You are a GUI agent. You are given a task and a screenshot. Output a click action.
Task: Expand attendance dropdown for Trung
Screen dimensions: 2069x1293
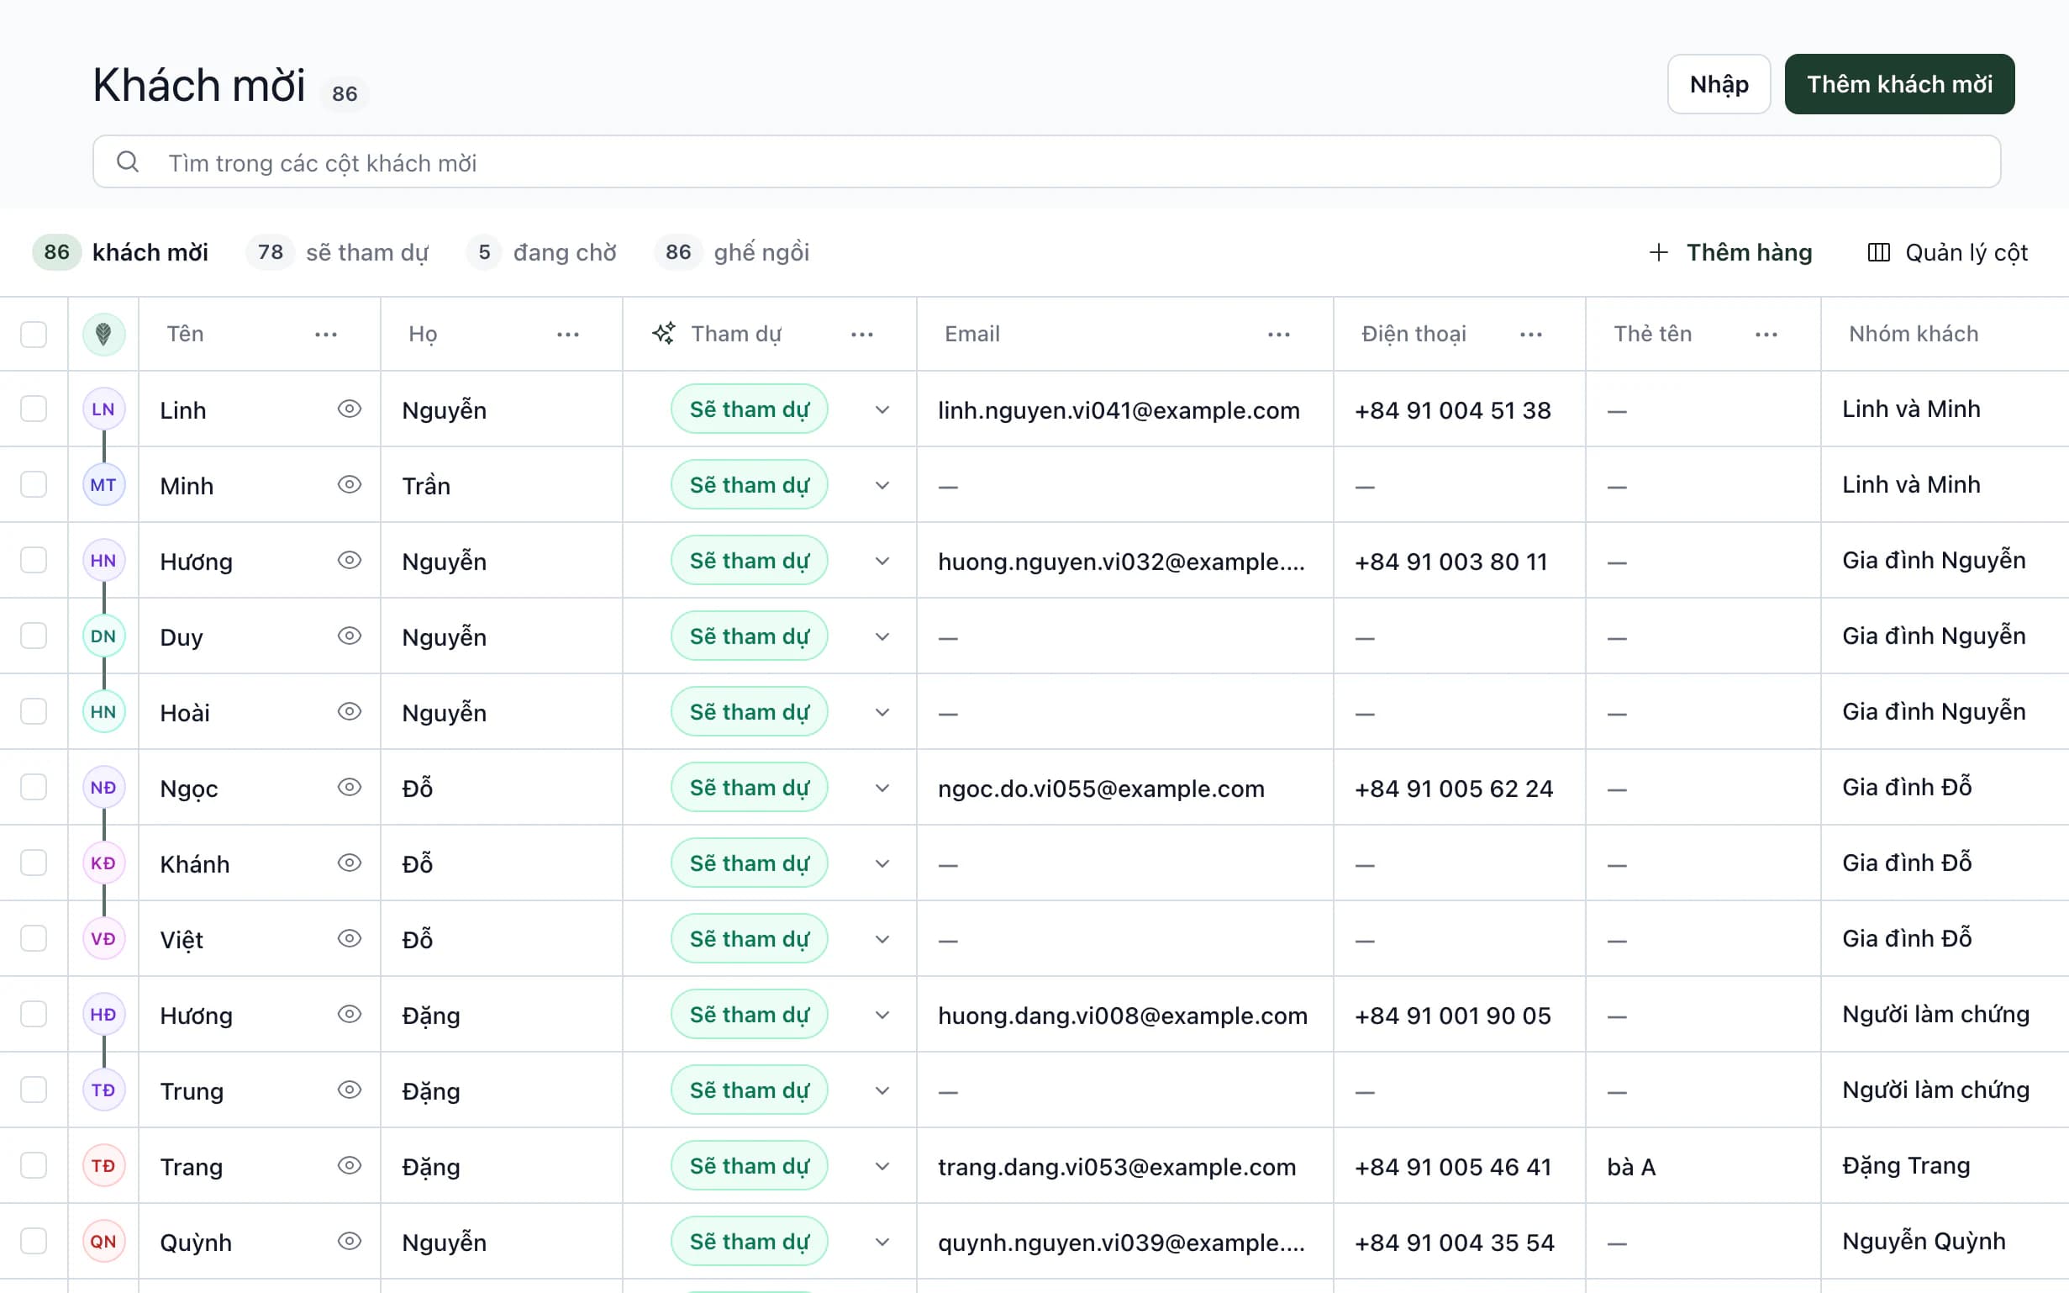click(x=882, y=1090)
